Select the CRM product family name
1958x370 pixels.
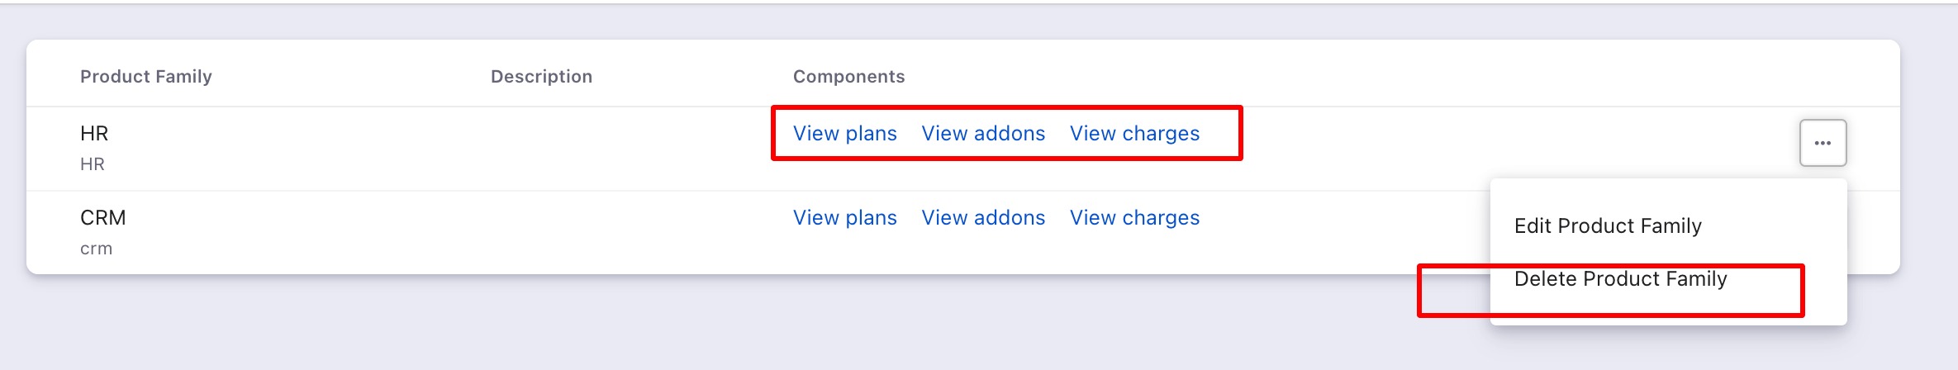coord(103,218)
